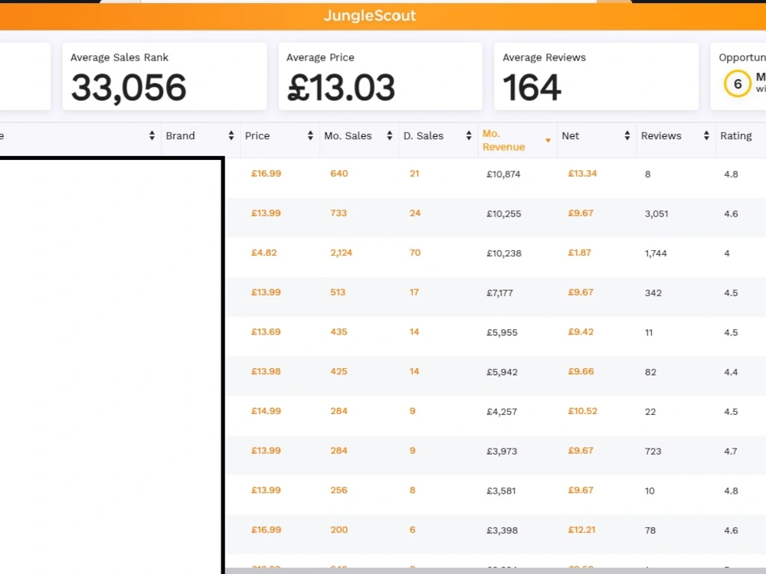The image size is (766, 574).
Task: Open the Average Price card
Action: tap(381, 77)
